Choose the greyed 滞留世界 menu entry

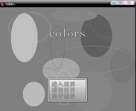[64, 90]
